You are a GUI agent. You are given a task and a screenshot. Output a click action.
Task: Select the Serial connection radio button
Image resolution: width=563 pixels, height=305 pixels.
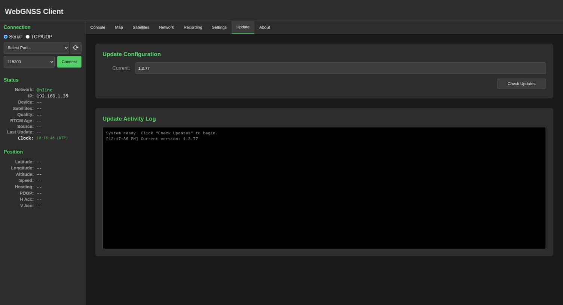click(x=6, y=37)
